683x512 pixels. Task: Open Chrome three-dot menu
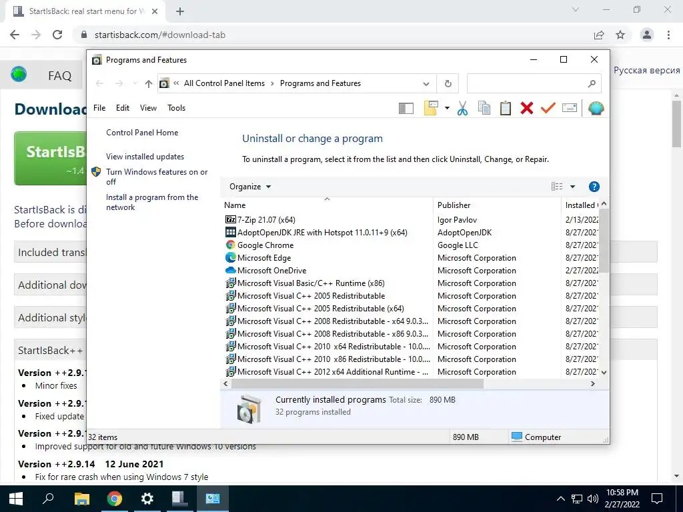pyautogui.click(x=668, y=35)
